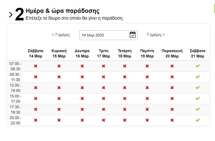
Task: Click red X for Wednesday 18 Mar 17:30 slot
Action: click(x=125, y=109)
